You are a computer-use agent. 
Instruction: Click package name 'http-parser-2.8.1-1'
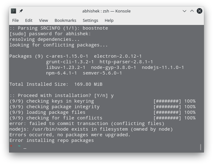(x=126, y=62)
